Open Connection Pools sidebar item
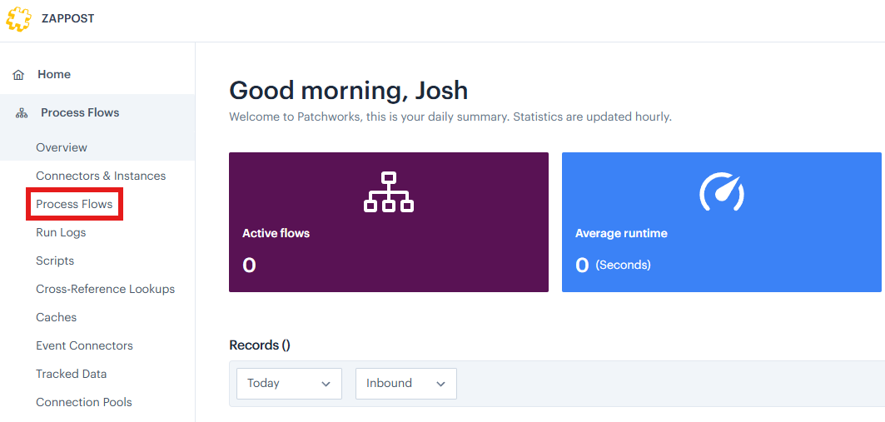 click(x=83, y=402)
